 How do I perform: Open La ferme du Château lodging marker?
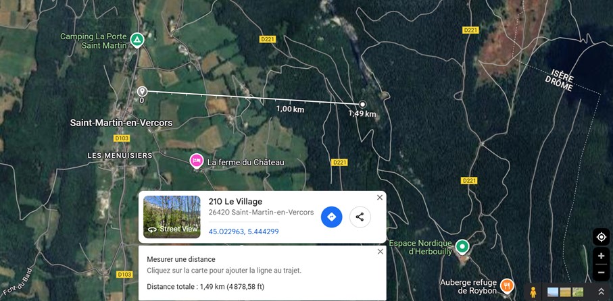coord(196,161)
